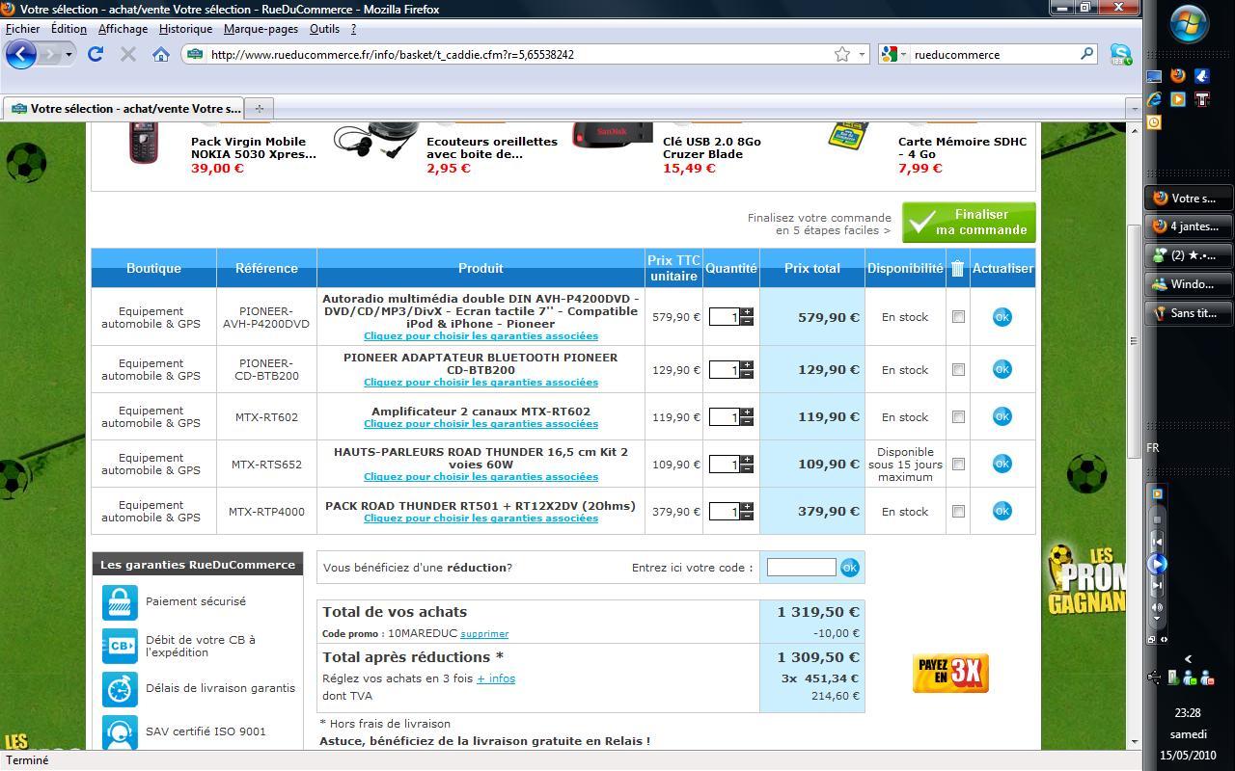The width and height of the screenshot is (1235, 771).
Task: Mute the volume in media player toolbar
Action: click(x=1158, y=607)
